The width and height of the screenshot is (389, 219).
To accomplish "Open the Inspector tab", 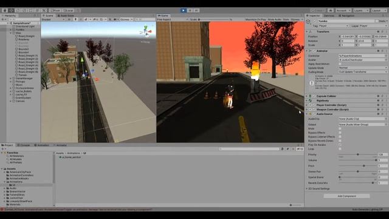I will tap(313, 15).
